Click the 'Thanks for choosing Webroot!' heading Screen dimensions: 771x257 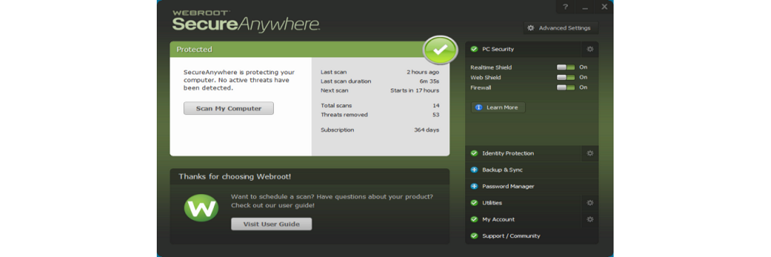(x=235, y=176)
